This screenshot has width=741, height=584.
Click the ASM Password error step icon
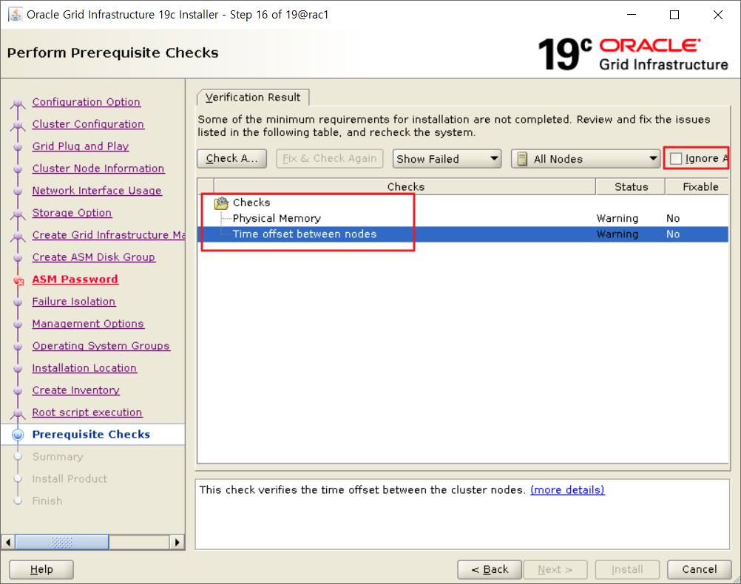[18, 281]
